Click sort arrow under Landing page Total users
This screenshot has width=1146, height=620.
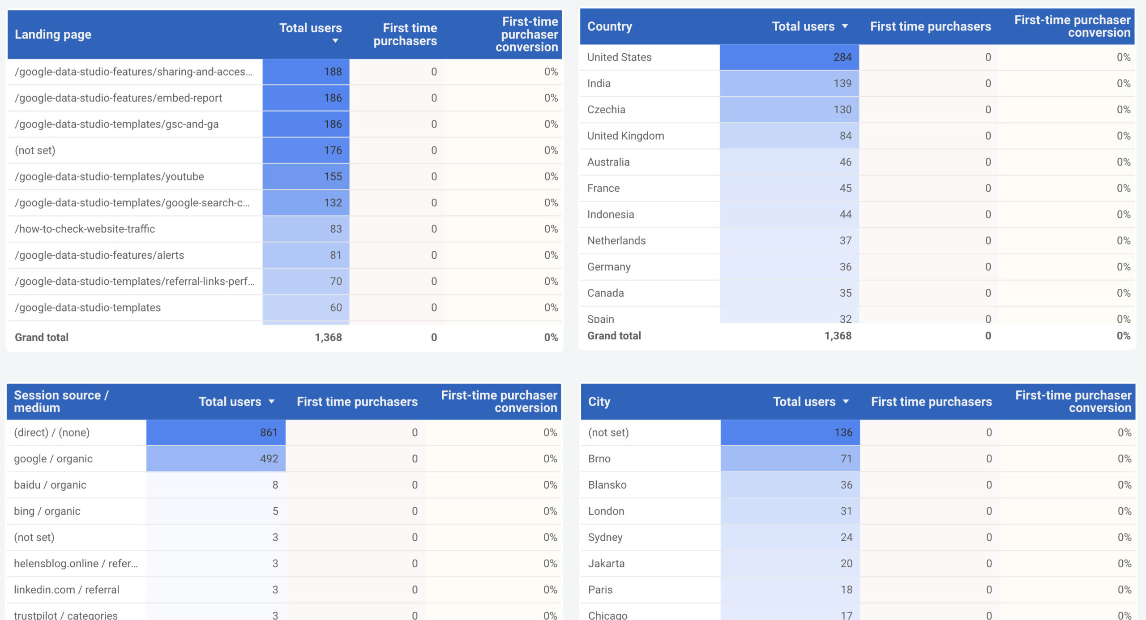335,41
